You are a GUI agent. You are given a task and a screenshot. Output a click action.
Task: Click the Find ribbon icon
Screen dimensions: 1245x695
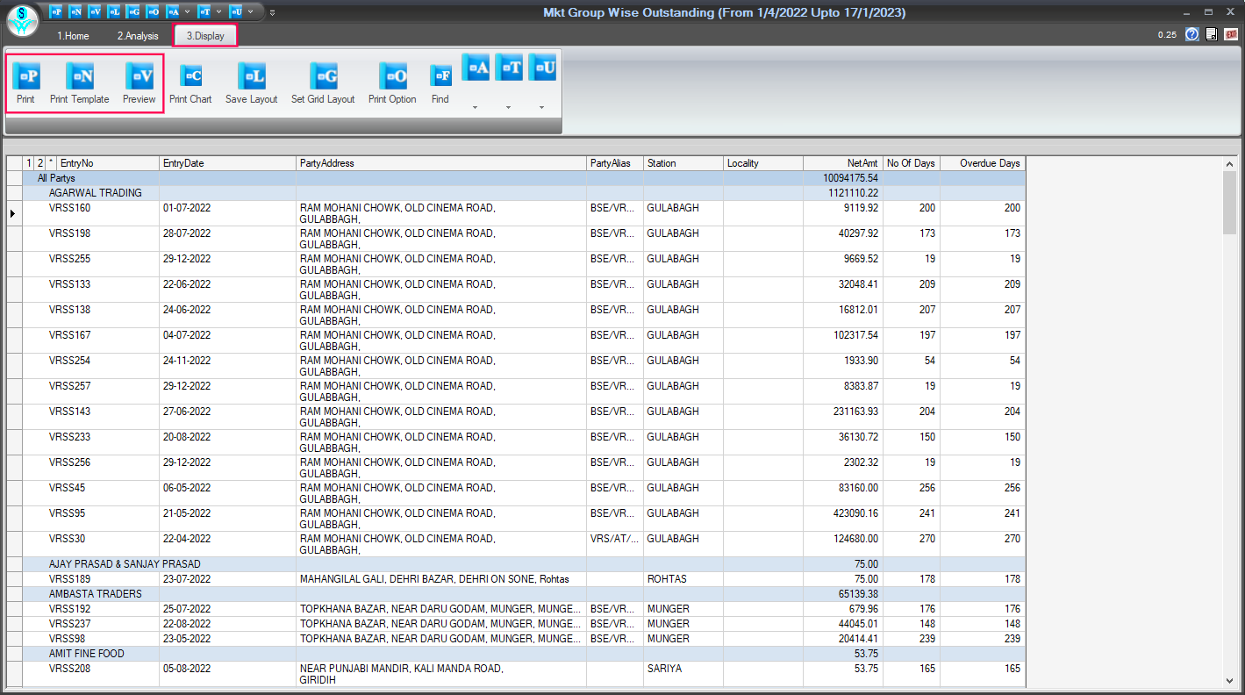coord(440,76)
